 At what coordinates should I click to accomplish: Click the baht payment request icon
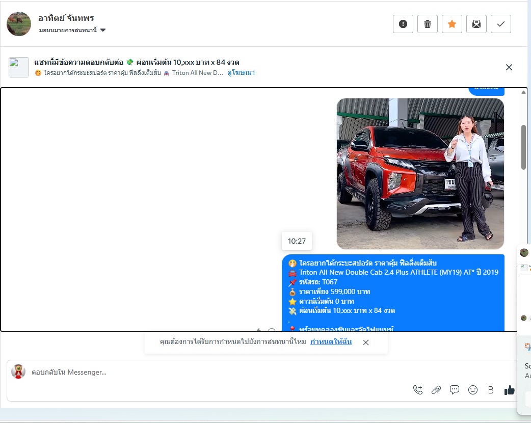[491, 390]
